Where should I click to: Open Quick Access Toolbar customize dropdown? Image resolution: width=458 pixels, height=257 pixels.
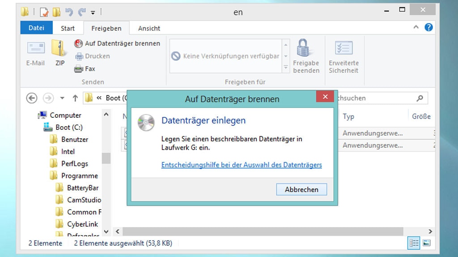(93, 12)
